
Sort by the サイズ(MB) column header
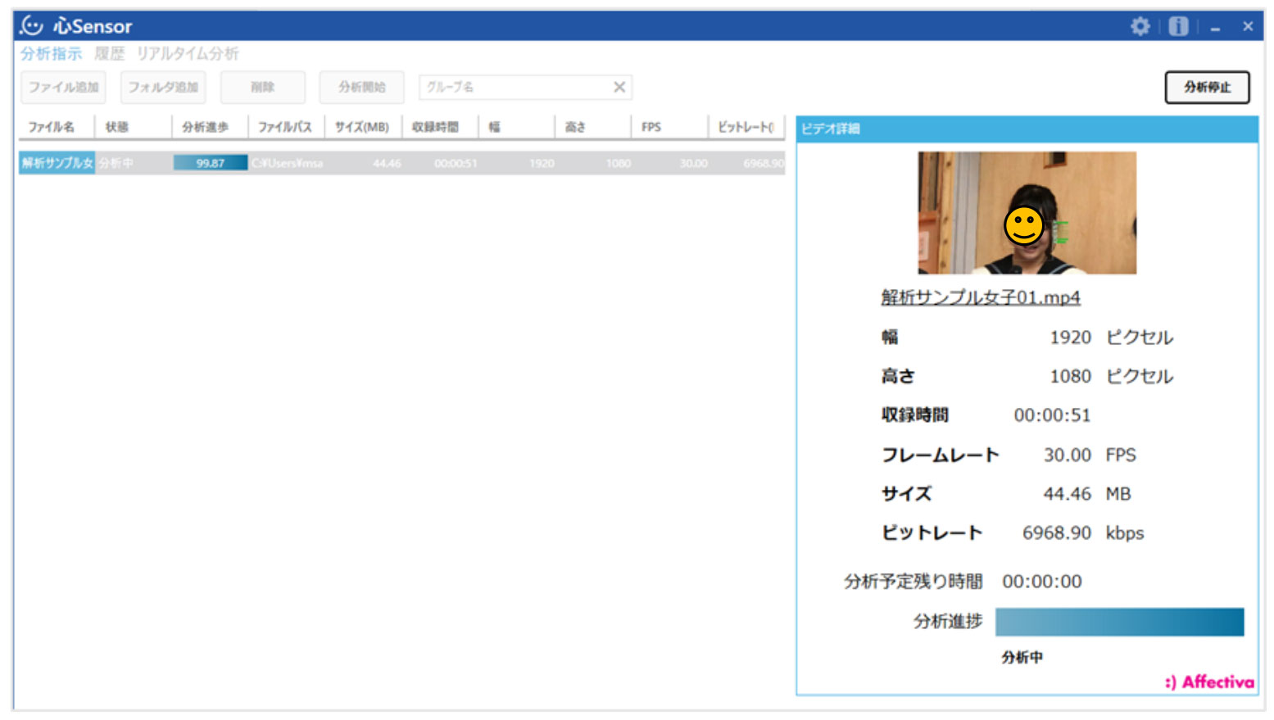[x=361, y=127]
